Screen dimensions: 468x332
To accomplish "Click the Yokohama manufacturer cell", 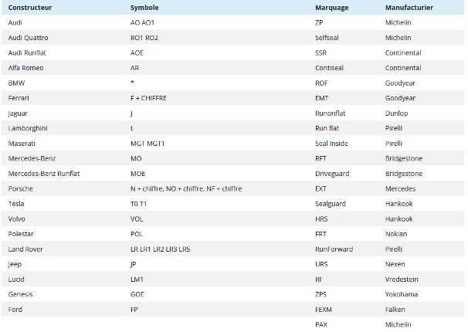I will pyautogui.click(x=402, y=294).
